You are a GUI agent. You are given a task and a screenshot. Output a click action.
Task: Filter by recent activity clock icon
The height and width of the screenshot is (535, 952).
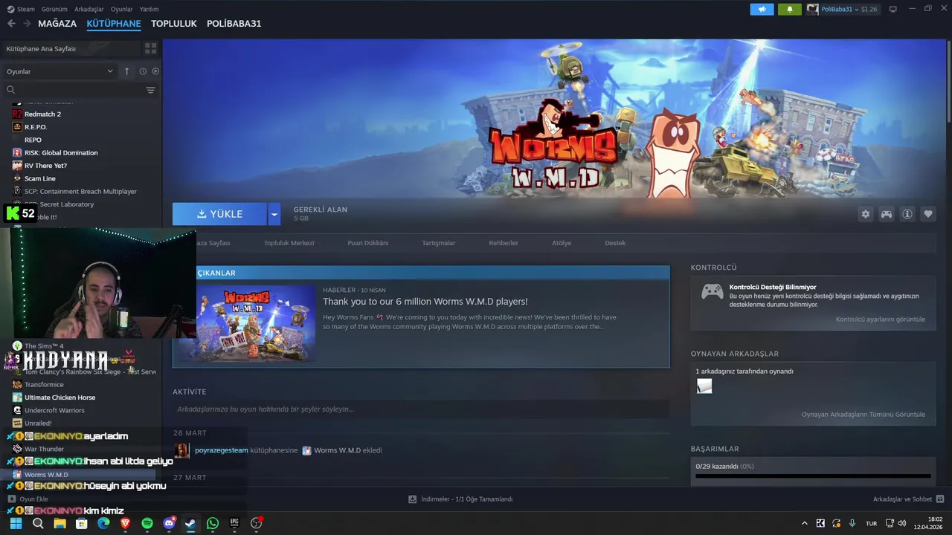point(143,71)
